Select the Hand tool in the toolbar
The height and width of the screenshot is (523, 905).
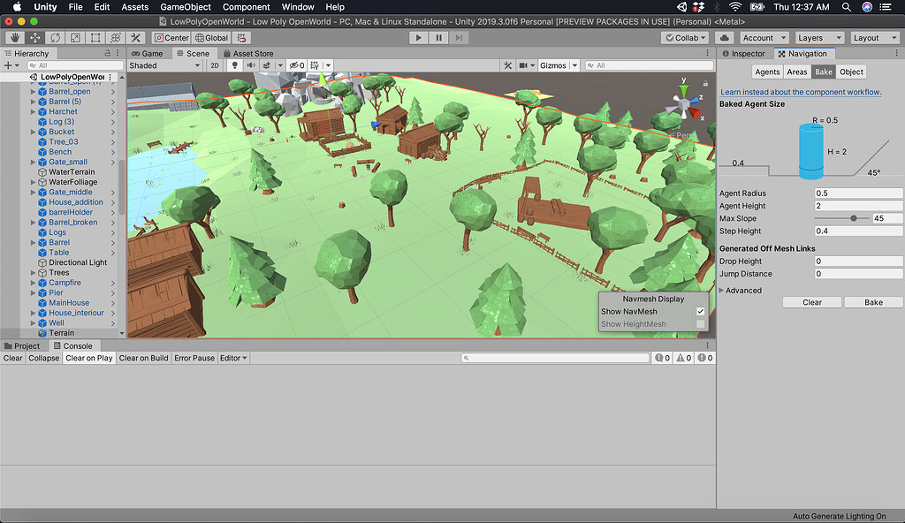(x=12, y=37)
